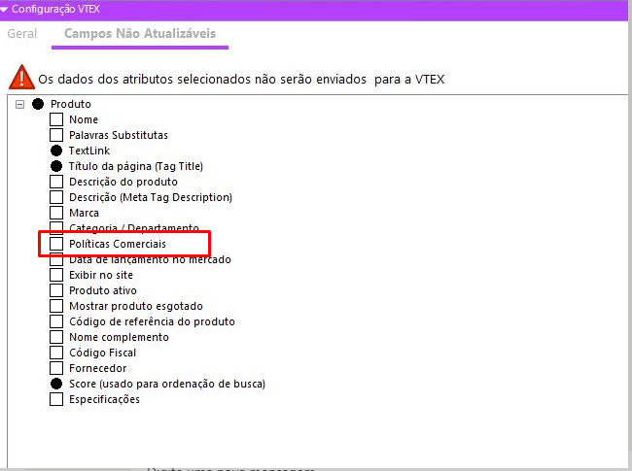
Task: Click the Título da página (Tag Title) label
Action: point(136,166)
